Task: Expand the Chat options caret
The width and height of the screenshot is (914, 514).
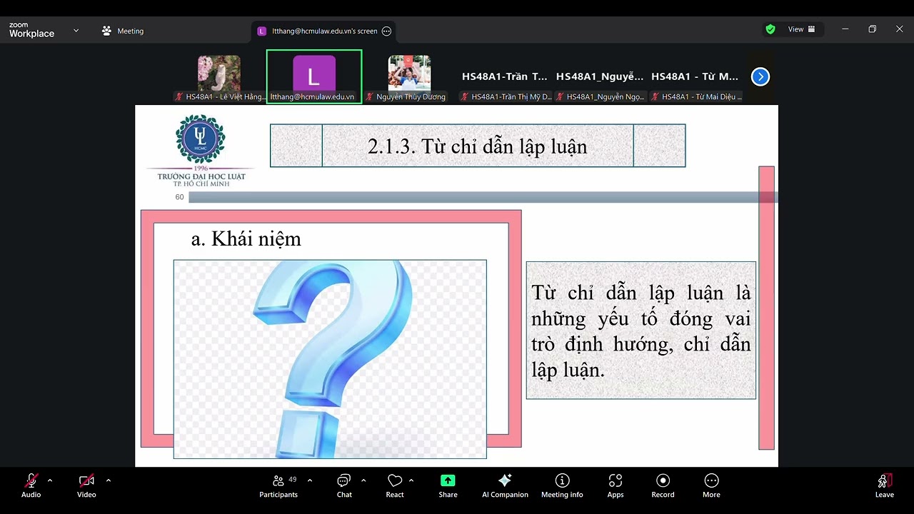Action: (363, 480)
